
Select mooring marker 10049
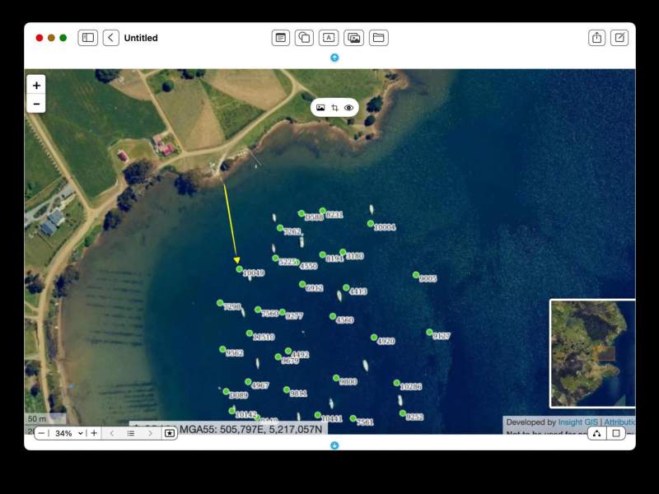pyautogui.click(x=239, y=269)
